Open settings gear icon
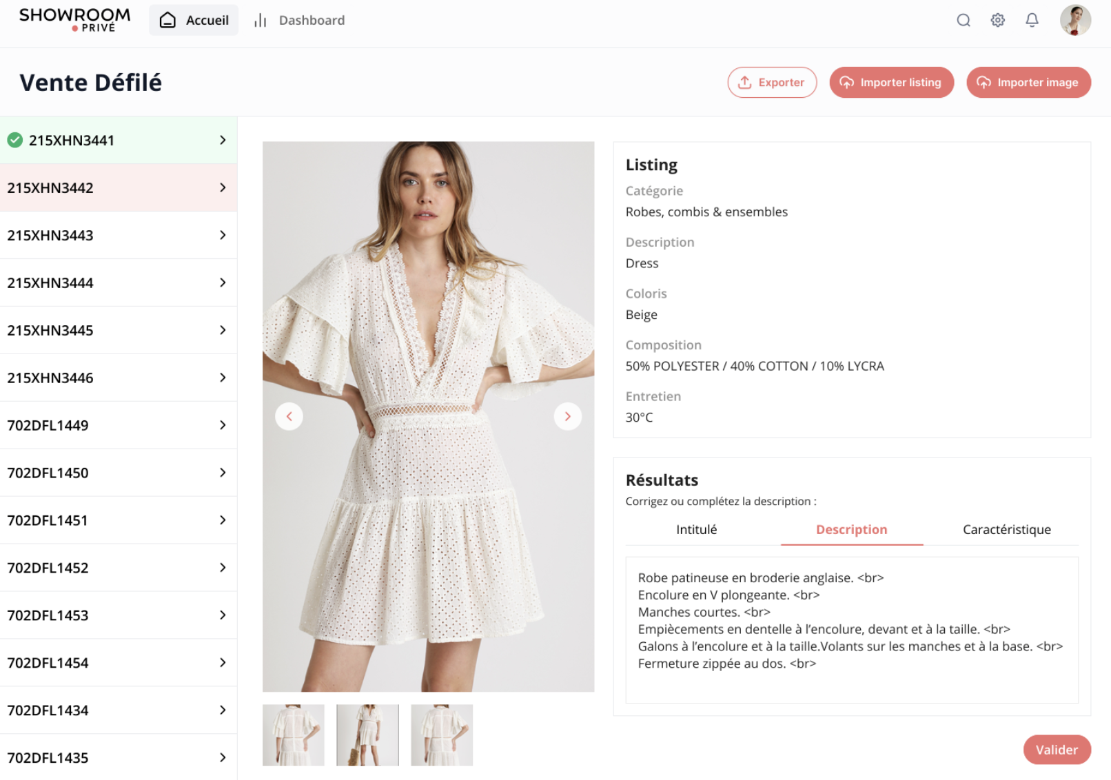The height and width of the screenshot is (780, 1111). pos(997,20)
